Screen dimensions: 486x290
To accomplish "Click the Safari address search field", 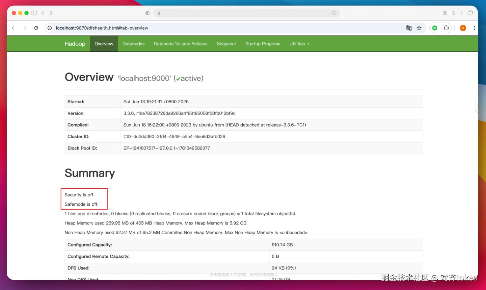I will point(246,13).
